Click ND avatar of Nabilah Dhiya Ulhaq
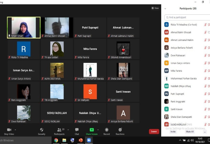Screen dimensions: 210x144 [166, 86]
